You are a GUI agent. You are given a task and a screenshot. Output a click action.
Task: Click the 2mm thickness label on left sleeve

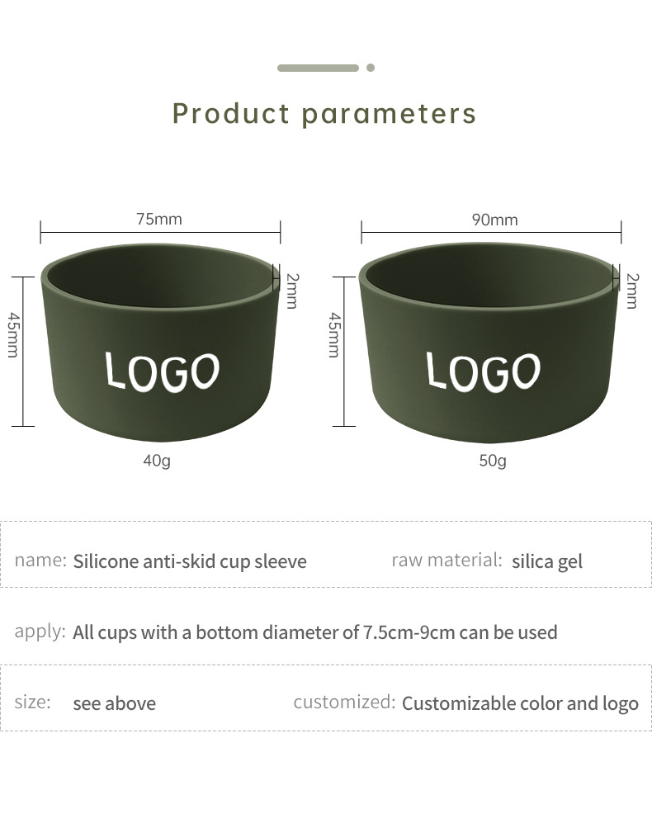(291, 291)
